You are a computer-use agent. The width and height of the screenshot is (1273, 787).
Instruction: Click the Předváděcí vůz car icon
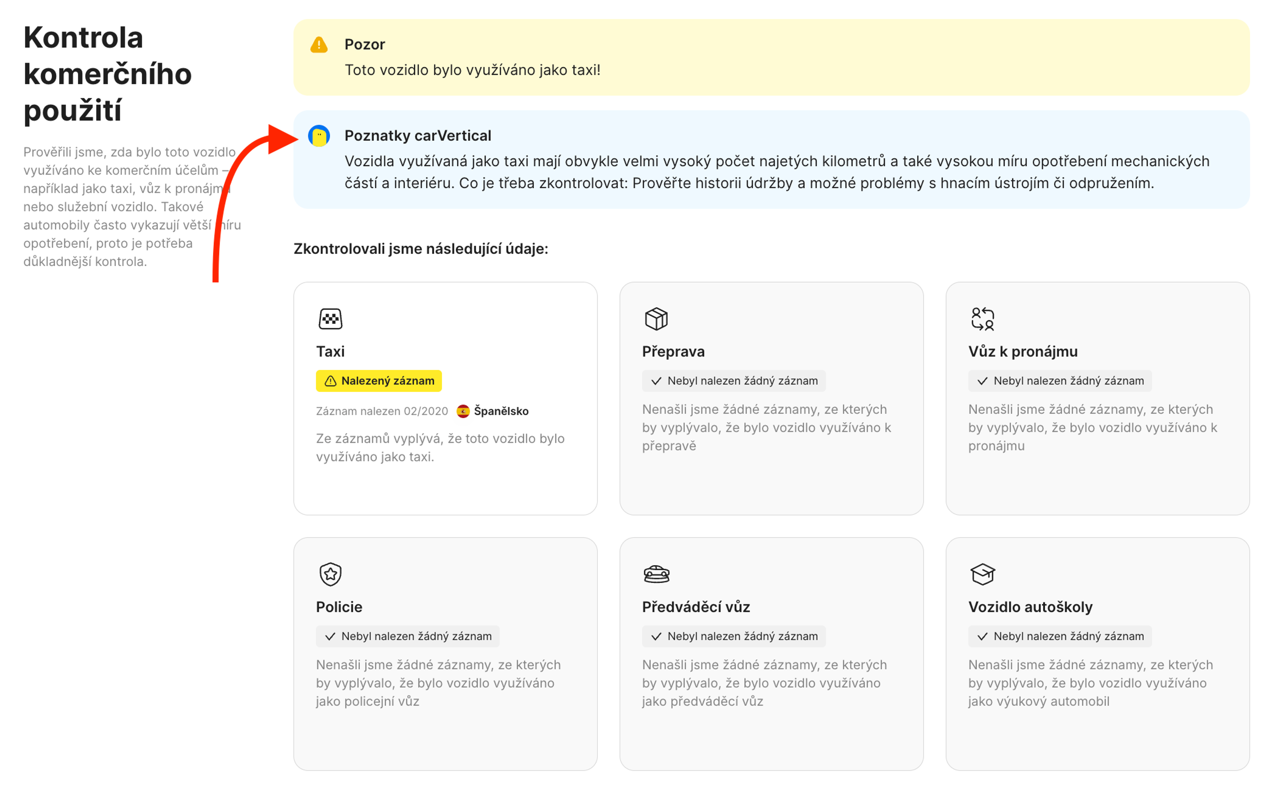656,574
